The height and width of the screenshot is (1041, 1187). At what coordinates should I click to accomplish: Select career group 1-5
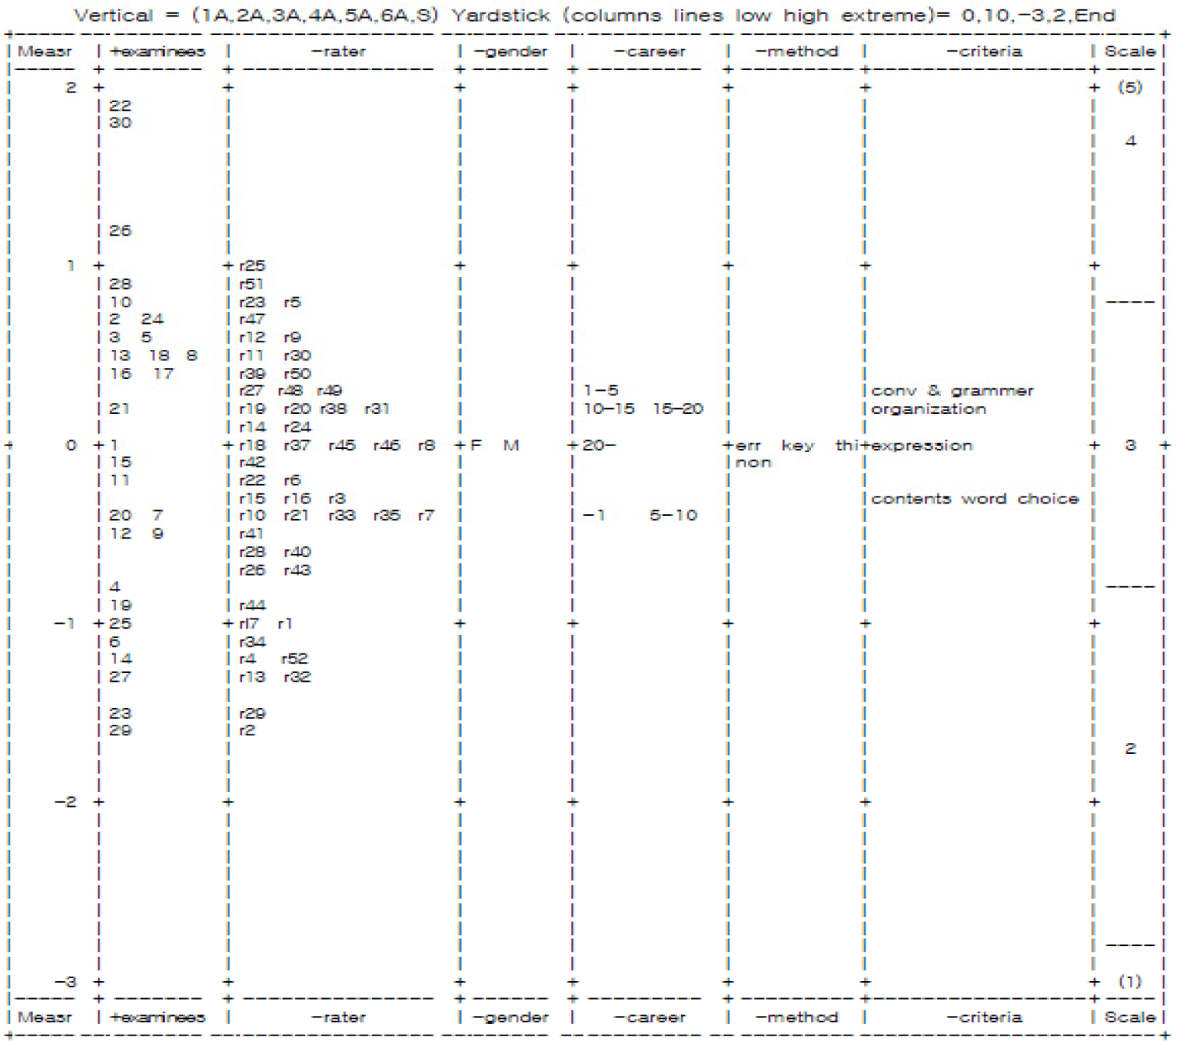click(601, 391)
